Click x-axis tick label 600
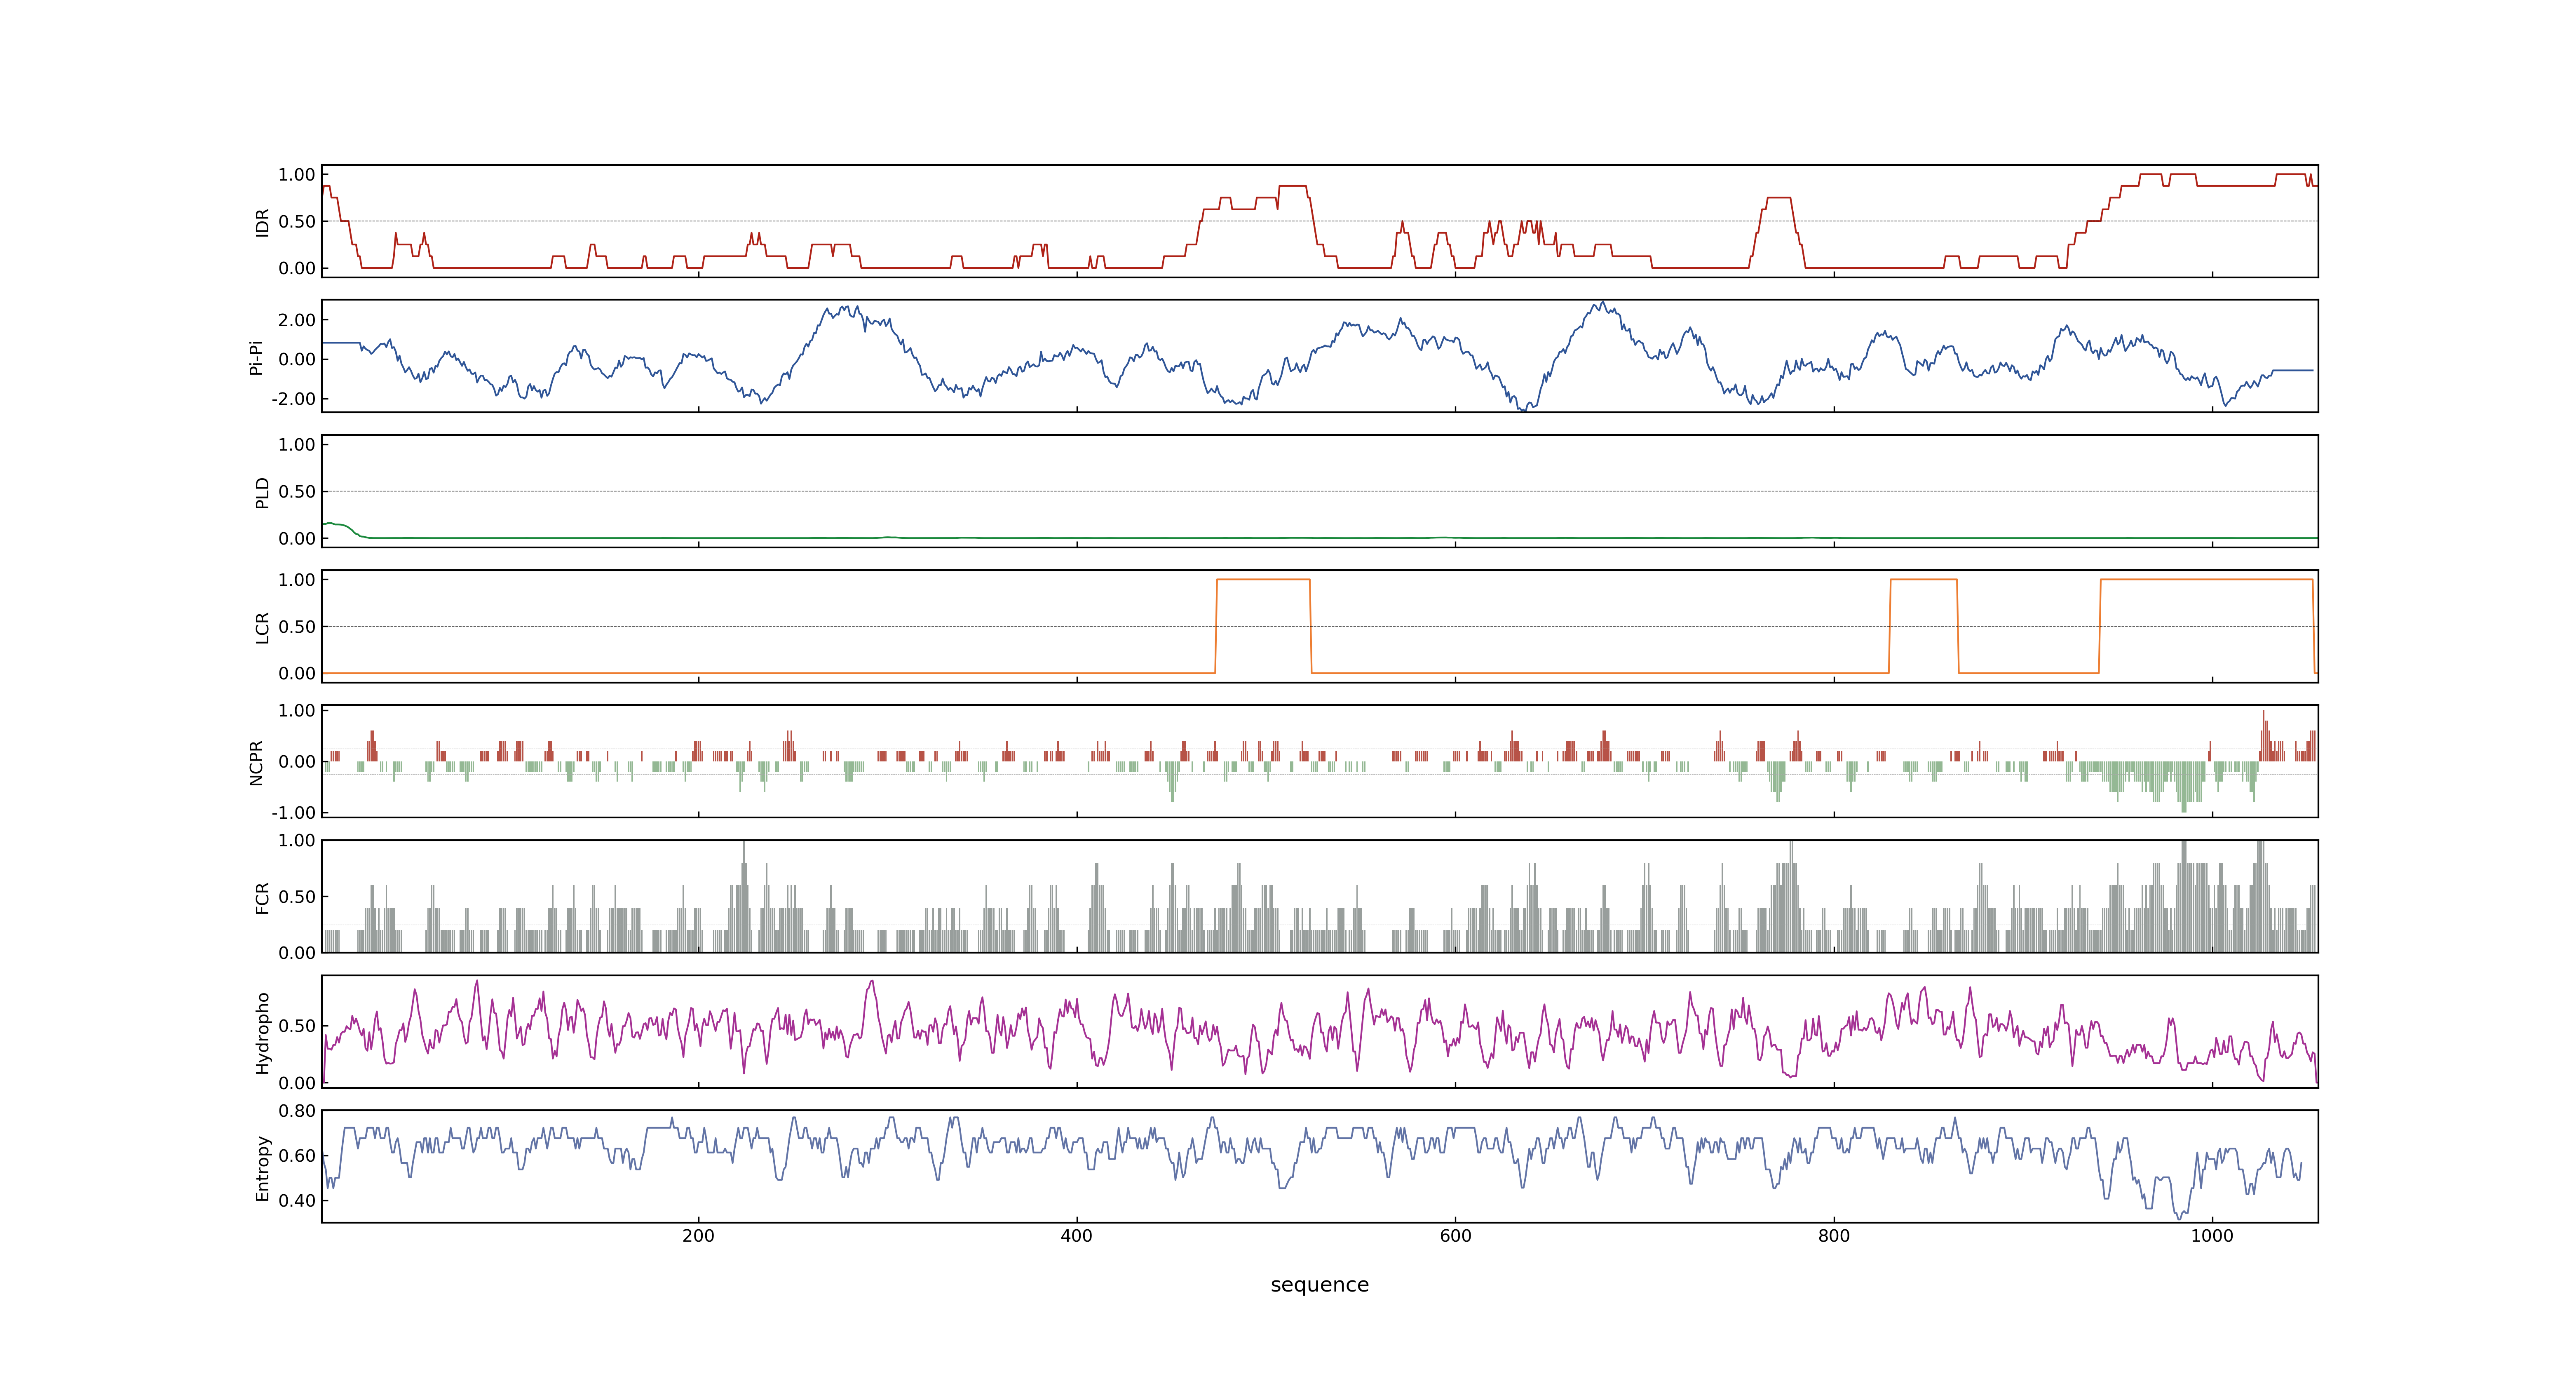This screenshot has height=1374, width=2576. 1455,1236
